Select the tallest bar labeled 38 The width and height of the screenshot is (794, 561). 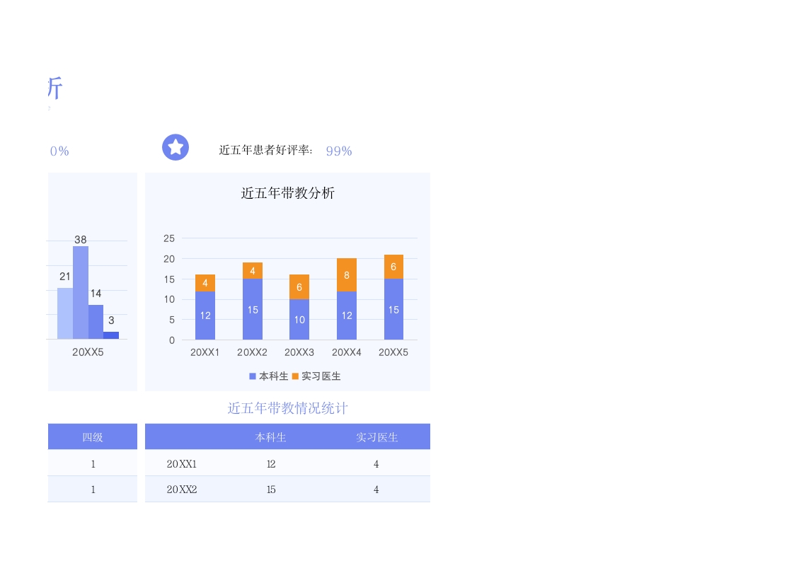click(82, 290)
